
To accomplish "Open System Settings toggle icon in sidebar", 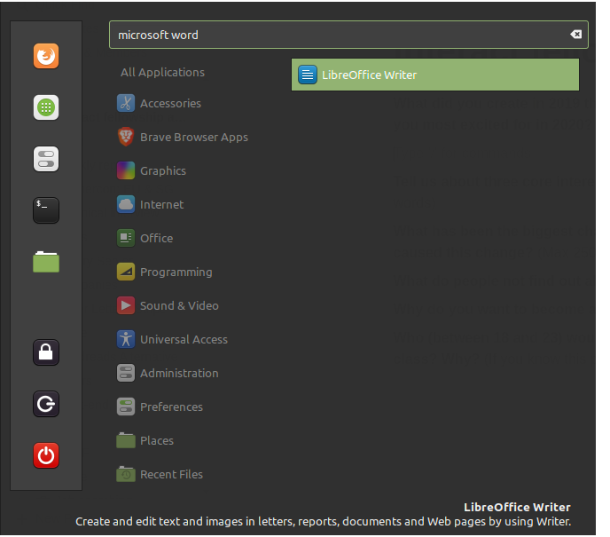I will pyautogui.click(x=46, y=159).
